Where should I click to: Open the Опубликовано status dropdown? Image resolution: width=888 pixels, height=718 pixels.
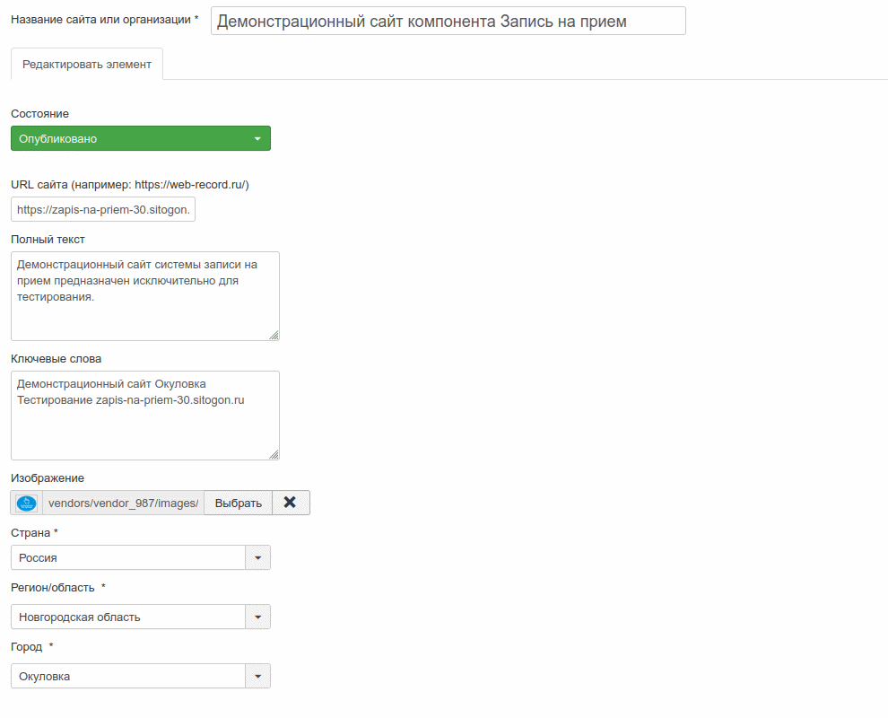(140, 138)
